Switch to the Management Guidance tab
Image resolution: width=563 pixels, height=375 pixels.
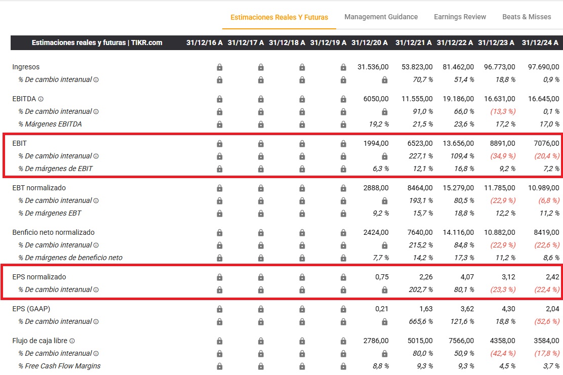(381, 17)
